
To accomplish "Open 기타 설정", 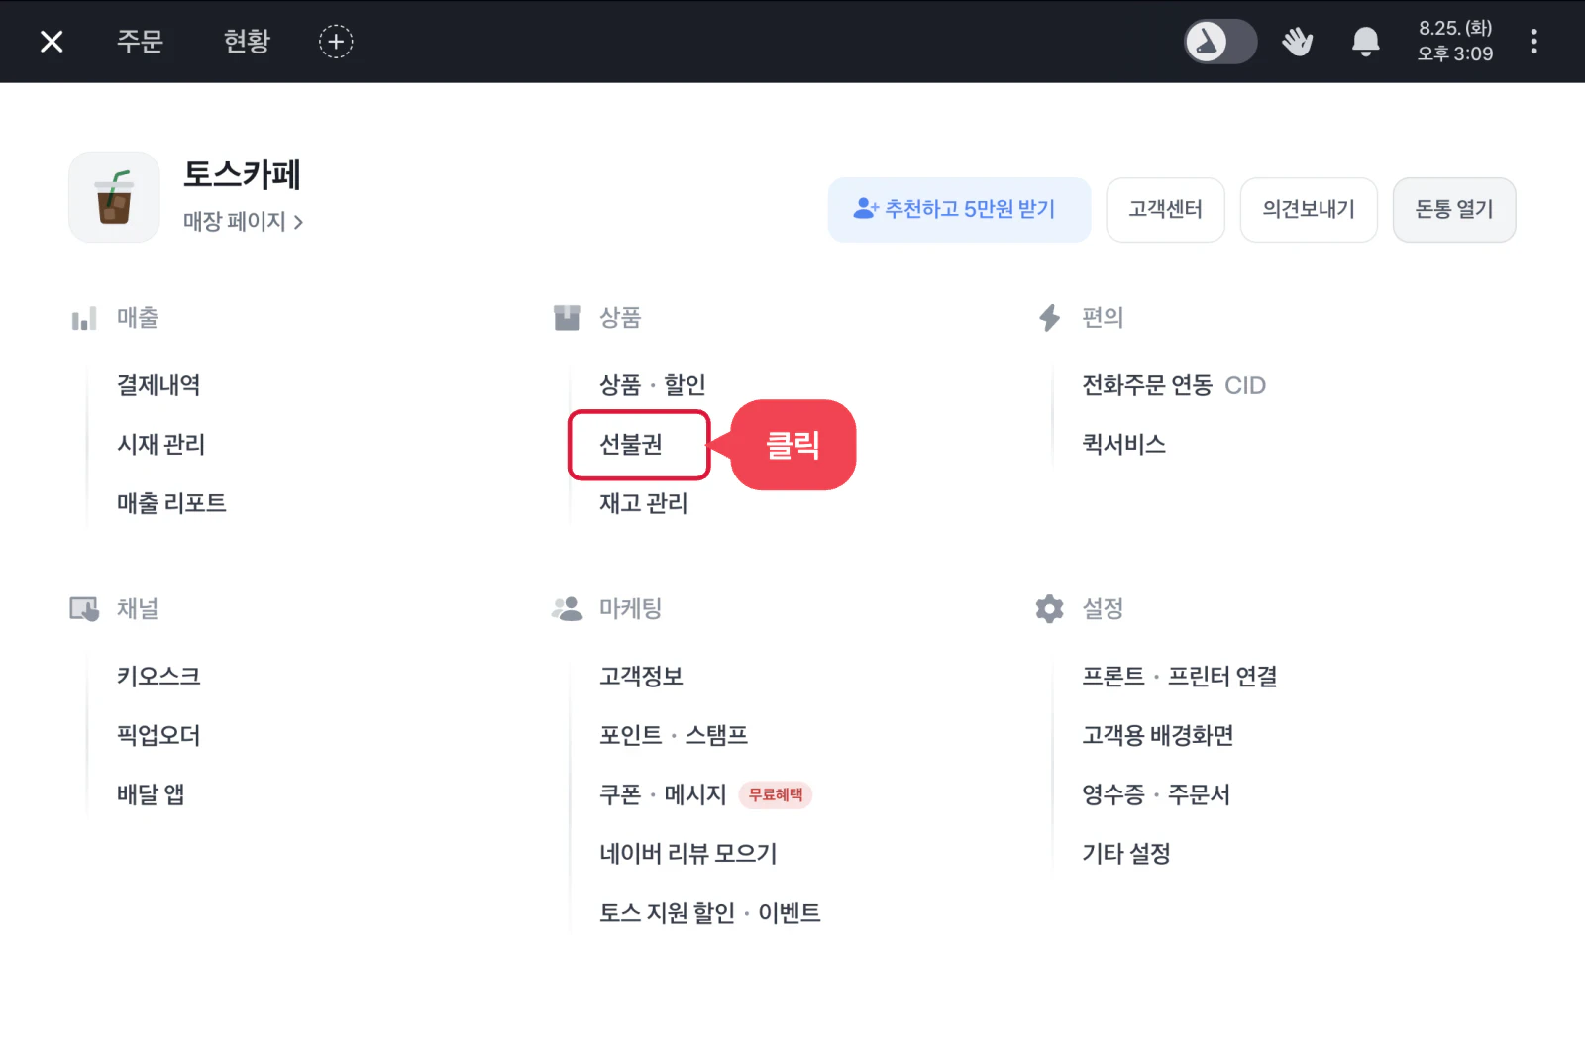I will click(1125, 854).
